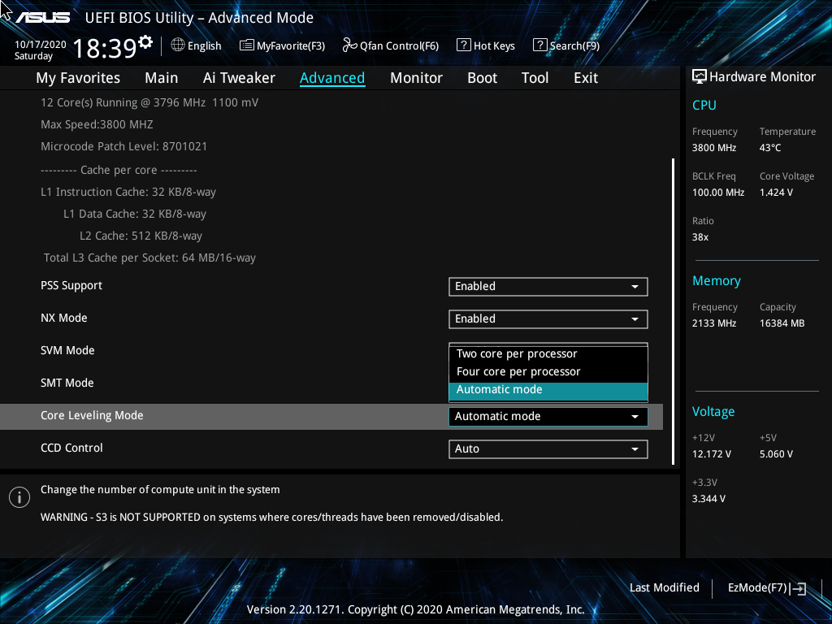Click Hot Keys question mark icon
The image size is (832, 624).
point(463,45)
